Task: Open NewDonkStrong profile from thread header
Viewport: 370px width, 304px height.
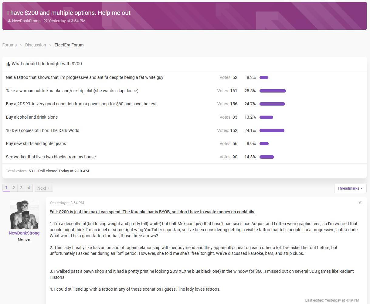Action: tap(26, 21)
